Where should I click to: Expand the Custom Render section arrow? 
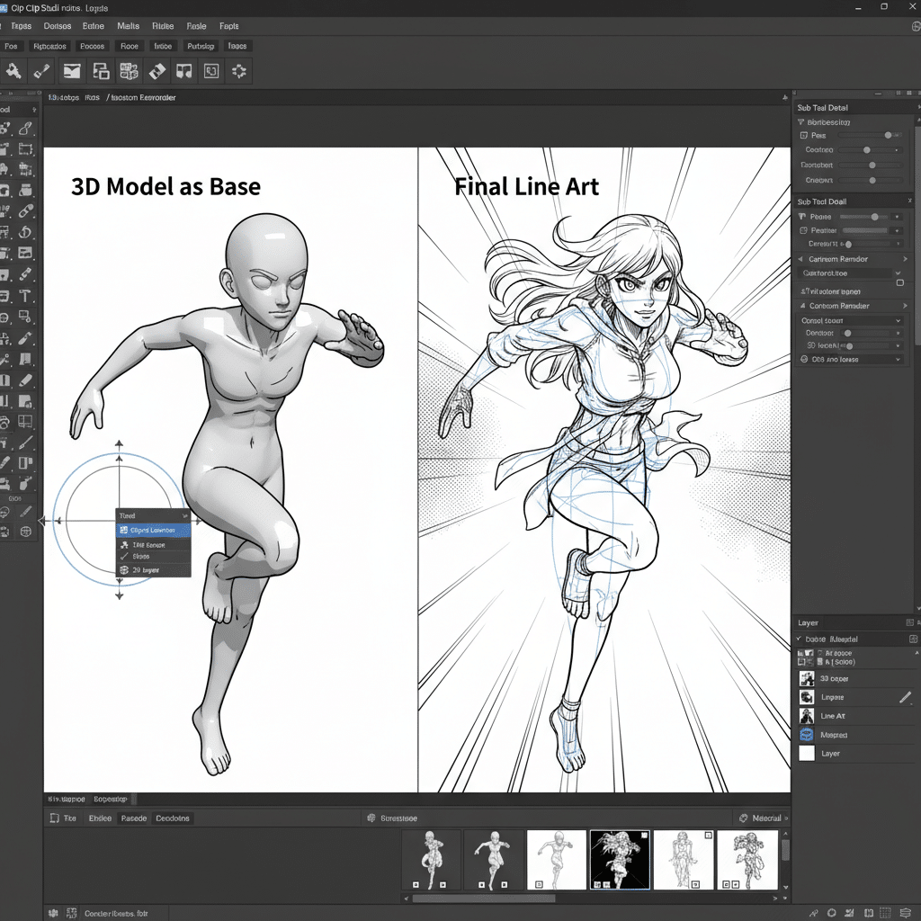click(x=906, y=307)
